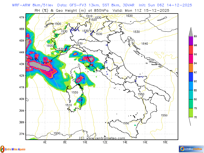Click the 1510 contour label southwest of Sardinia
Viewport: 204px width, 153px height.
click(68, 105)
